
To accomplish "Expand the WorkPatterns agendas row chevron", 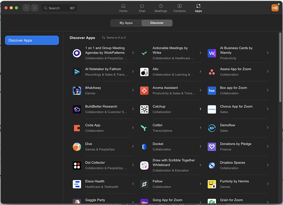I will point(133,53).
